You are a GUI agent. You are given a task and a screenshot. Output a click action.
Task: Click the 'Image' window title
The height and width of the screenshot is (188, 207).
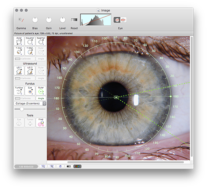106,10
